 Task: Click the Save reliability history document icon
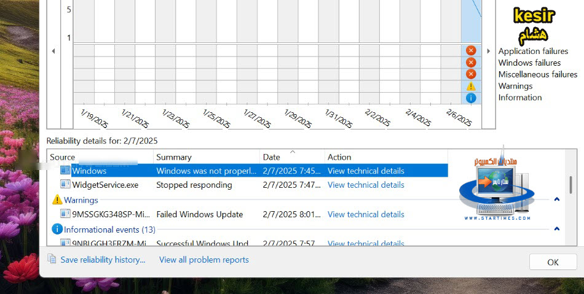click(x=52, y=259)
